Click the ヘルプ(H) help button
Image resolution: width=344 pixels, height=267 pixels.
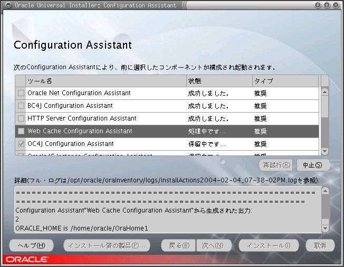click(31, 245)
